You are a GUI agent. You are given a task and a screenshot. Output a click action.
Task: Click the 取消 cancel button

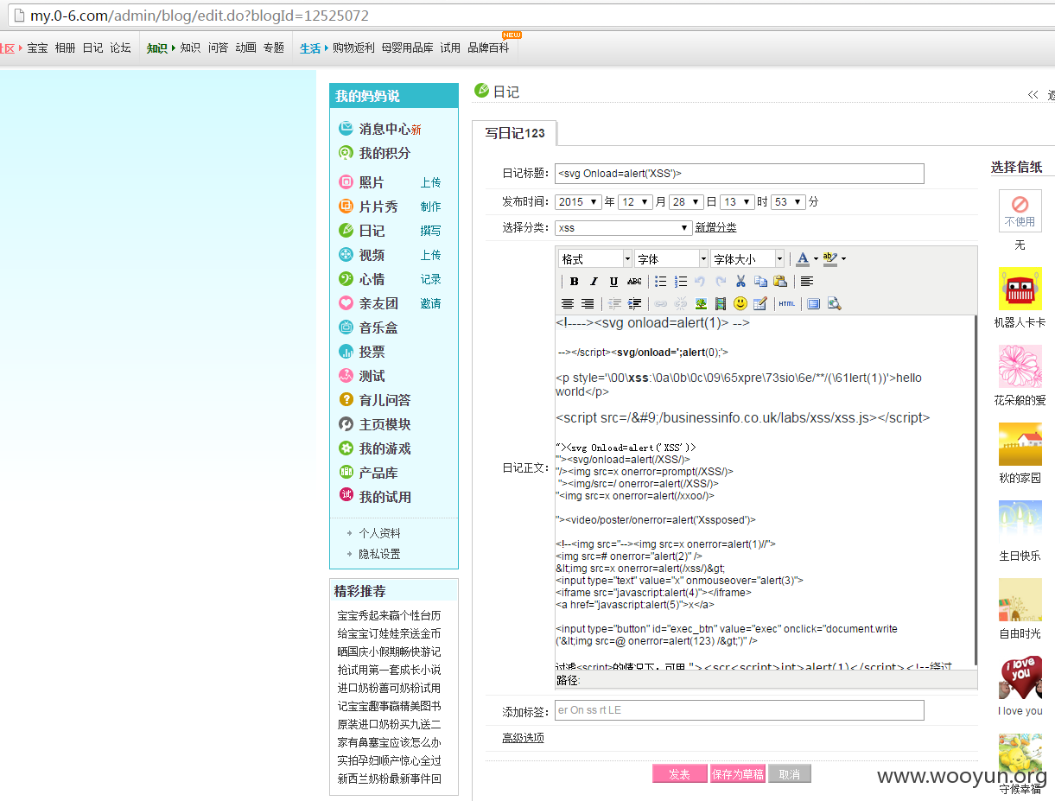(x=790, y=774)
